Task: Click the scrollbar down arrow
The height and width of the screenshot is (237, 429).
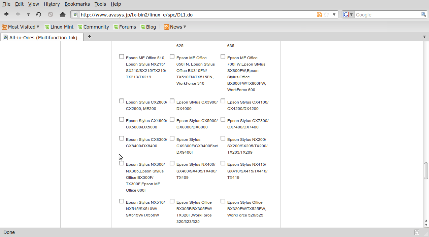Action: coord(426,225)
